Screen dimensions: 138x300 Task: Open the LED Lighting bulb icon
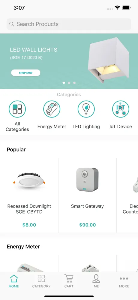click(86, 109)
